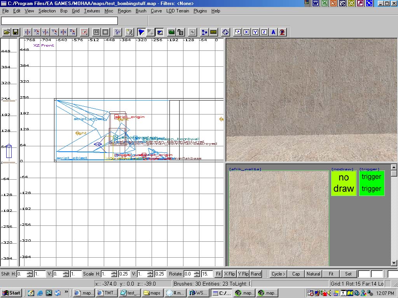Increase Shift H value with spinner
This screenshot has height=298, width=398.
[x=30, y=272]
